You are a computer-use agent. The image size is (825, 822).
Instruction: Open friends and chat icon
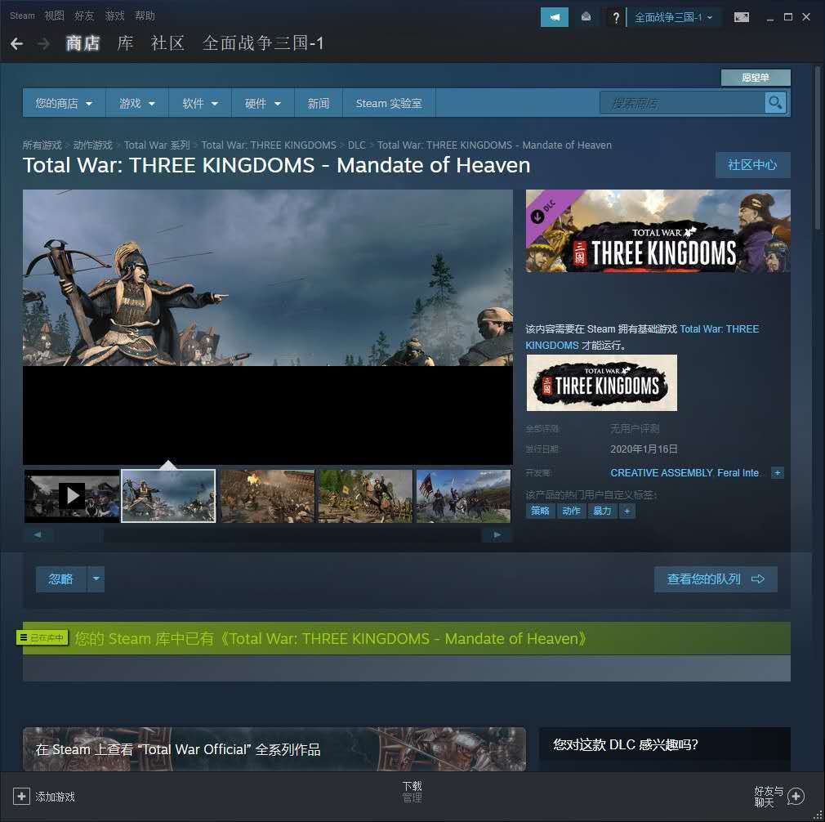point(796,796)
